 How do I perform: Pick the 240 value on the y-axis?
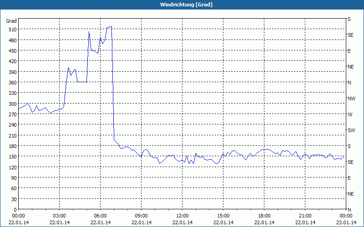13,125
